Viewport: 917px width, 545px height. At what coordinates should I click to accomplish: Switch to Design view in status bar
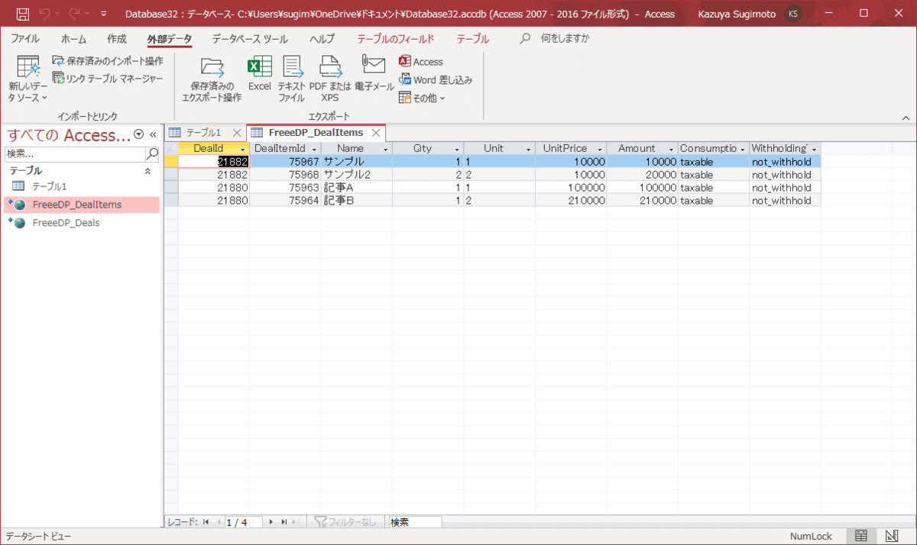891,536
